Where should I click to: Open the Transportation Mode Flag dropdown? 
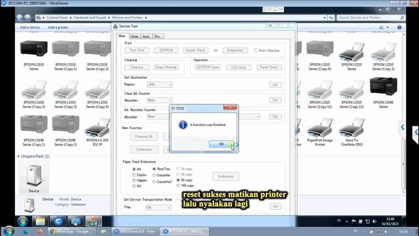(158, 208)
